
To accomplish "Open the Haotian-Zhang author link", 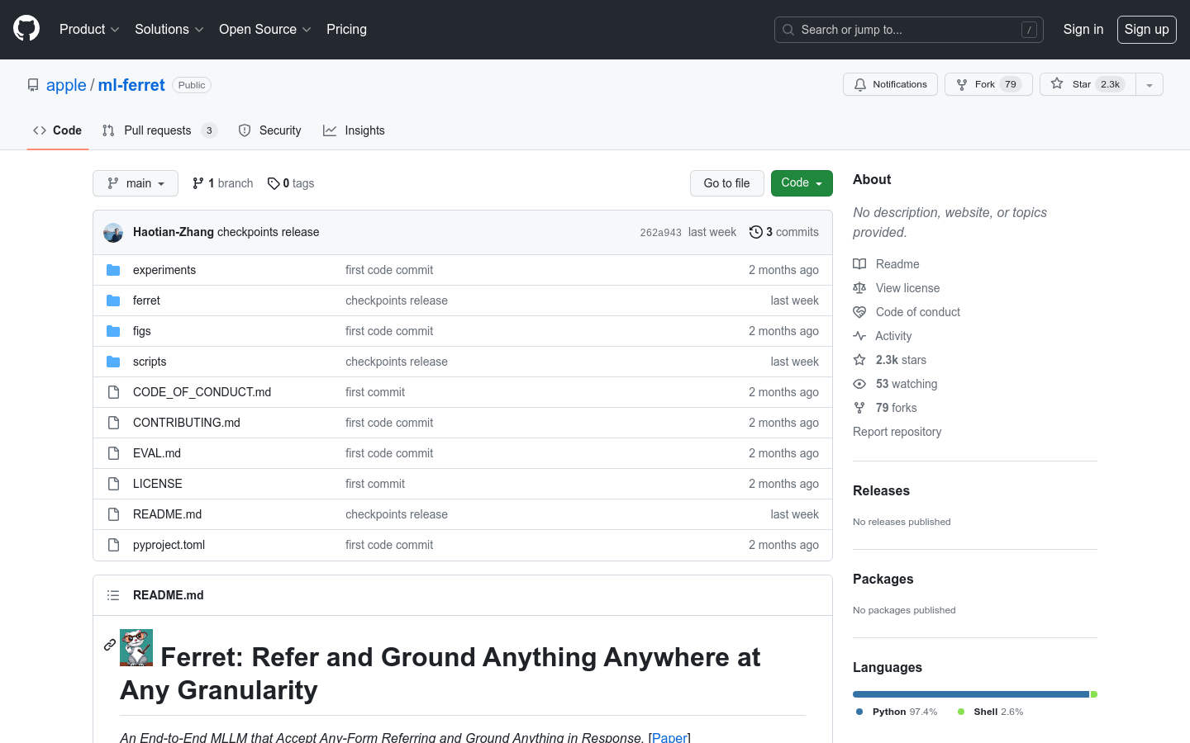I will (x=174, y=232).
